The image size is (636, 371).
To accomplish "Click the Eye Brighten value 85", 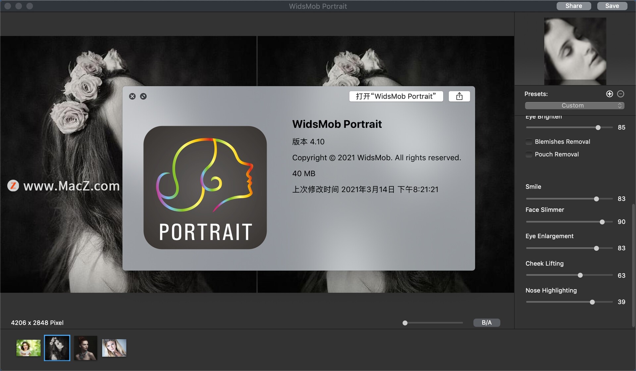I will [x=621, y=127].
